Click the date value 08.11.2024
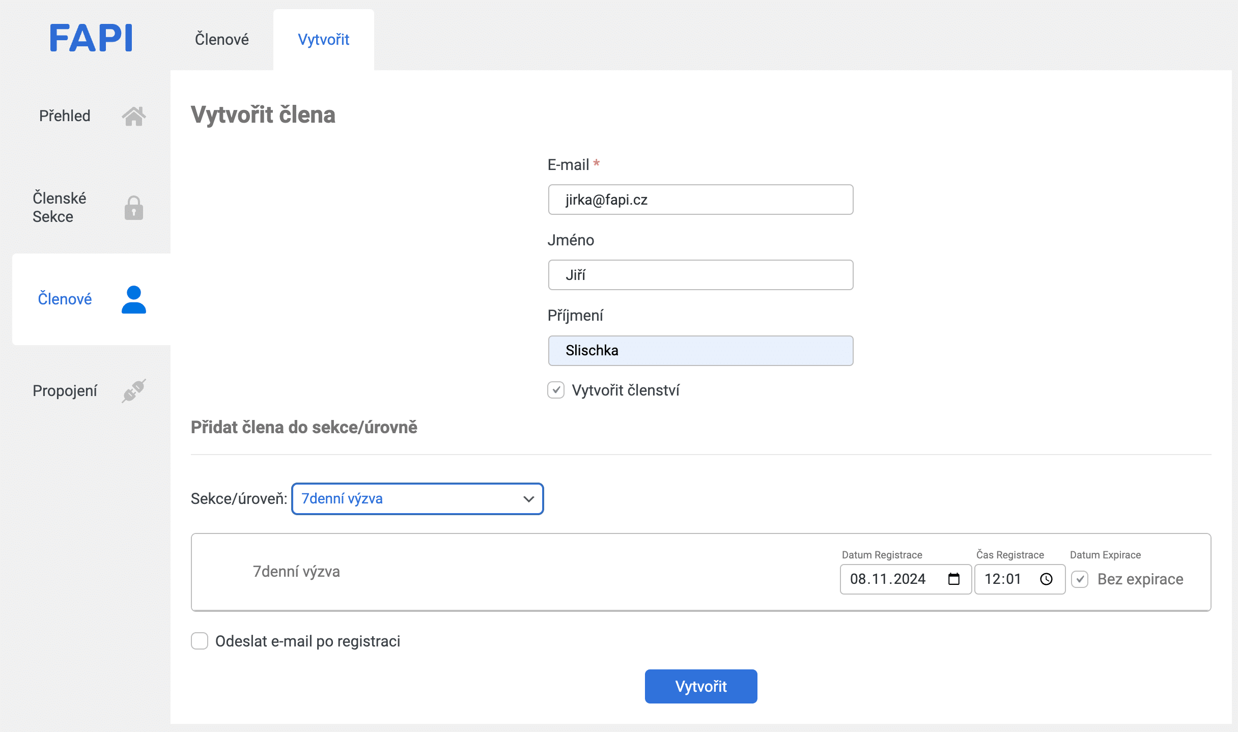Screen dimensions: 1238x732 [x=888, y=579]
